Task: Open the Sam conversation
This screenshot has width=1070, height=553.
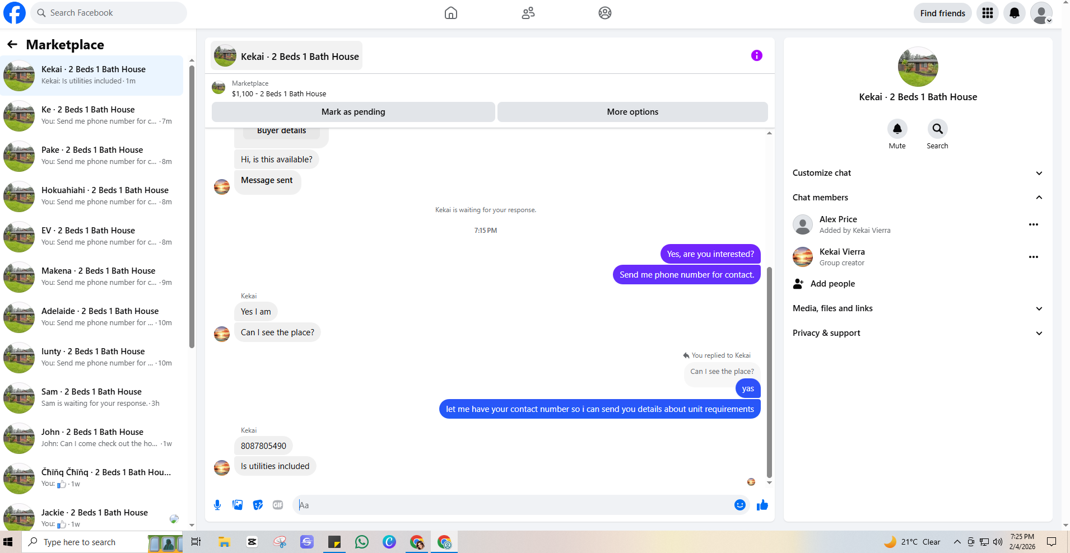Action: tap(92, 398)
